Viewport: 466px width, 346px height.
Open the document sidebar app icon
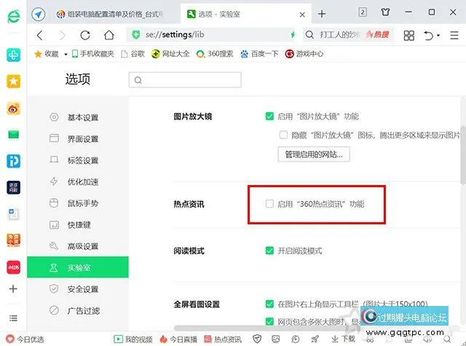pos(13,214)
